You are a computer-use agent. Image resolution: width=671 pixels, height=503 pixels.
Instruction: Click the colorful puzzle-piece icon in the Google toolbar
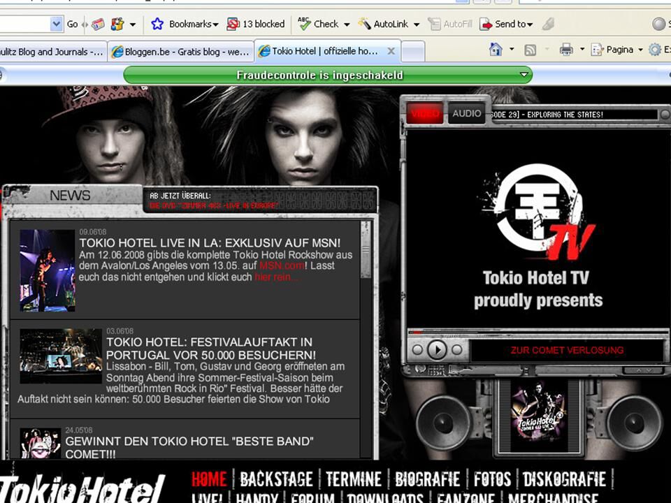tap(117, 24)
